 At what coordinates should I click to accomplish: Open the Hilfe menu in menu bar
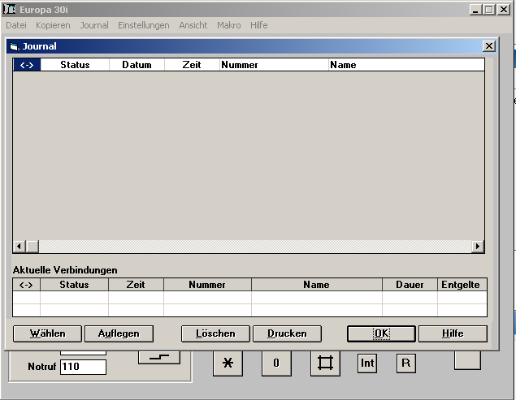pyautogui.click(x=258, y=25)
